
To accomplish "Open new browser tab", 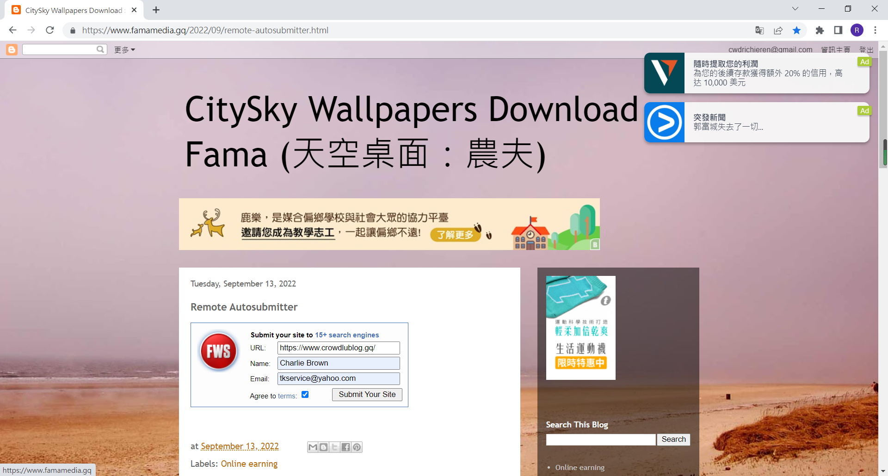I will 156,10.
